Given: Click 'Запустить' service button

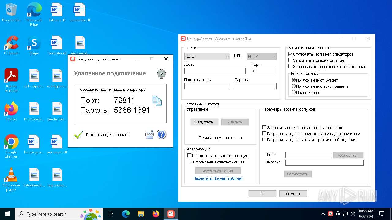Looking at the screenshot, I should click(204, 122).
